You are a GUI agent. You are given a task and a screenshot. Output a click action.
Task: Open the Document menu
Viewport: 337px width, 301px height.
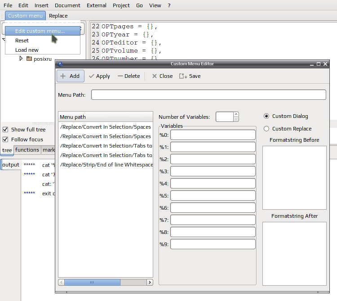[67, 5]
